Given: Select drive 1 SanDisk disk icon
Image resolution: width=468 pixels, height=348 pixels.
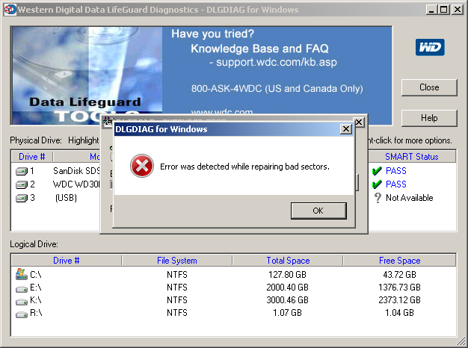Looking at the screenshot, I should click(x=22, y=171).
